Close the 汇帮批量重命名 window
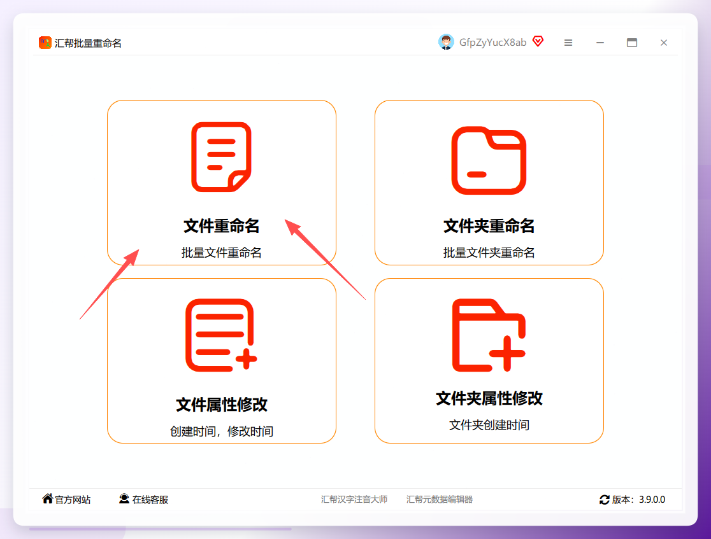The image size is (711, 539). pyautogui.click(x=663, y=43)
